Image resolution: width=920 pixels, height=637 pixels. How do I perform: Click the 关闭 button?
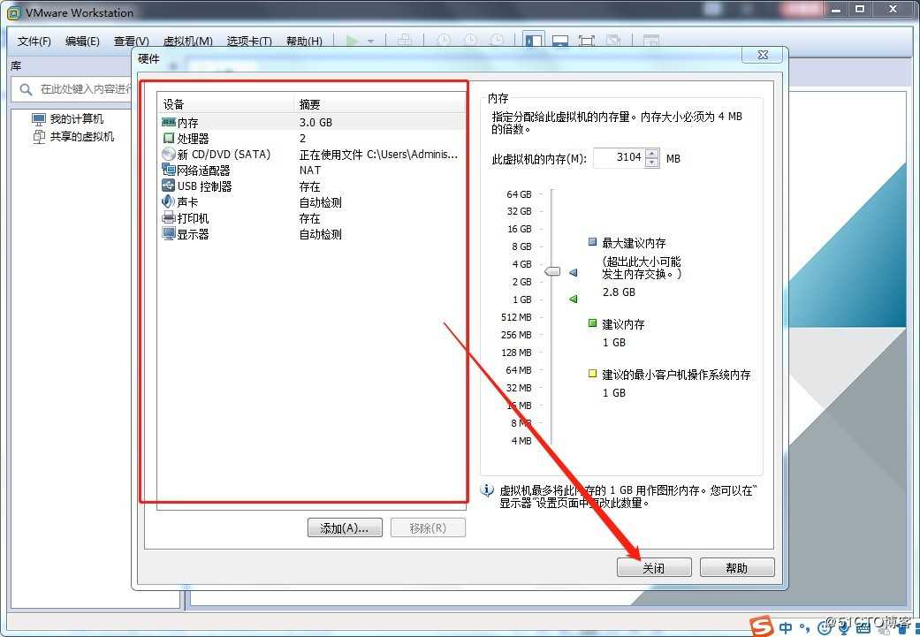[654, 567]
